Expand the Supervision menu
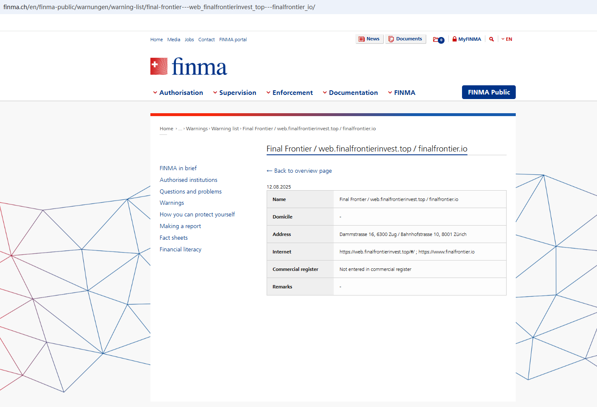This screenshot has height=407, width=597. 235,92
